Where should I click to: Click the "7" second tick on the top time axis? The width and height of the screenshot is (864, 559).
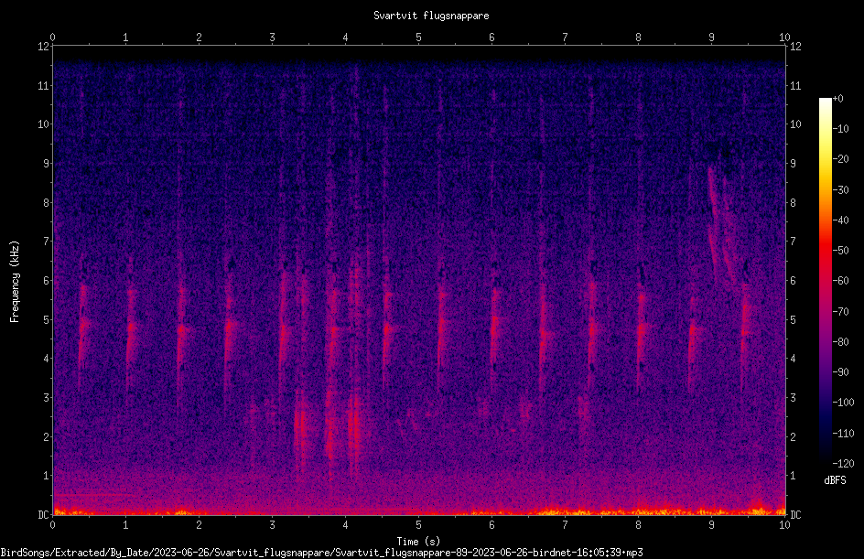[565, 38]
